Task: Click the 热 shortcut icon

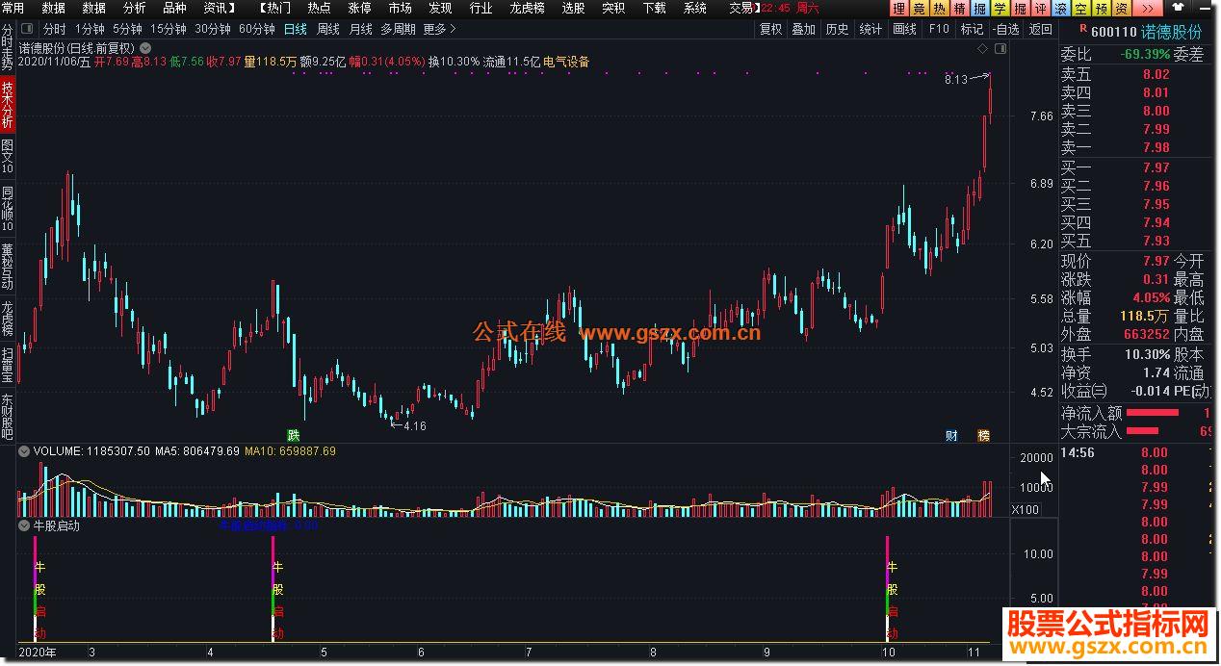Action: tap(939, 9)
